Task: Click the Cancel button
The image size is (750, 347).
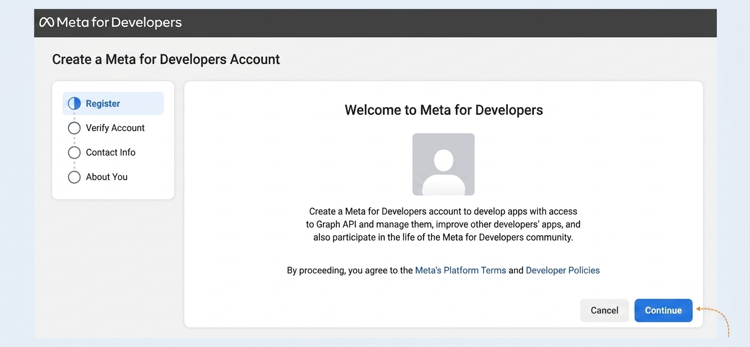Action: pyautogui.click(x=605, y=311)
